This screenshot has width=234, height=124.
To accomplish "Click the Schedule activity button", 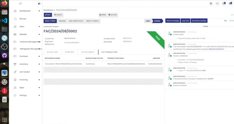I will click(199, 21).
